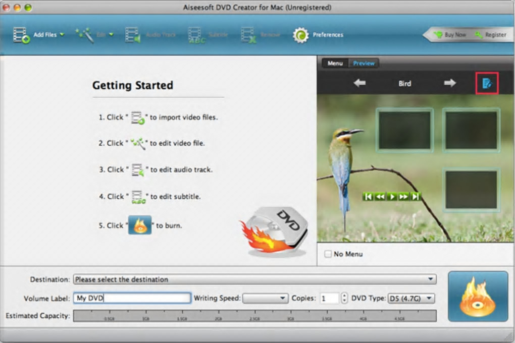The width and height of the screenshot is (515, 343).
Task: Switch to the Preview tab
Action: pos(364,64)
